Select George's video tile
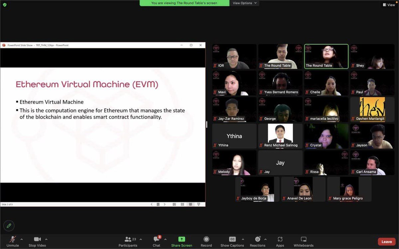The image size is (399, 249). point(280,110)
